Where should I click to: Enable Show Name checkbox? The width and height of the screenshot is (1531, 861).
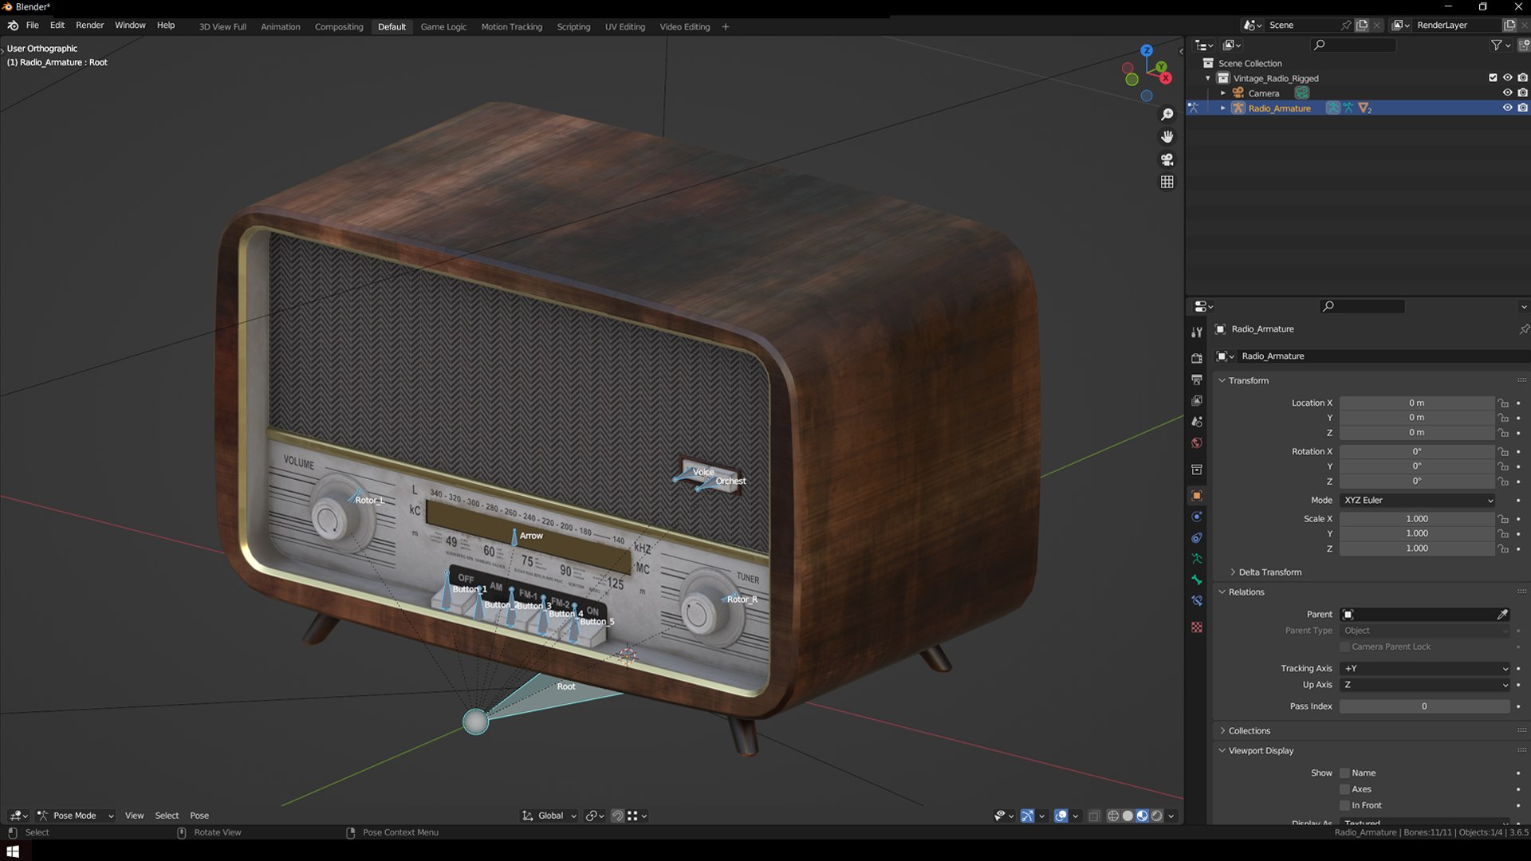[x=1344, y=773]
